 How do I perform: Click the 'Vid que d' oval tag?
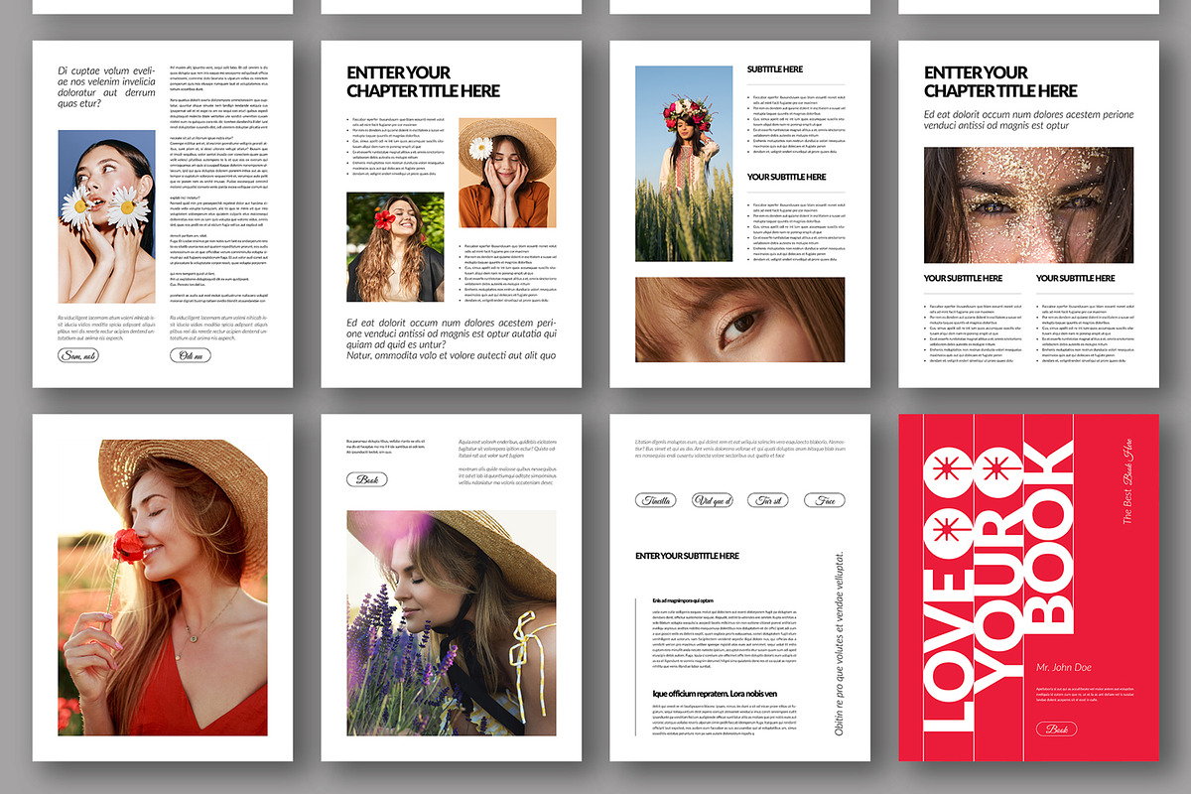click(x=714, y=500)
